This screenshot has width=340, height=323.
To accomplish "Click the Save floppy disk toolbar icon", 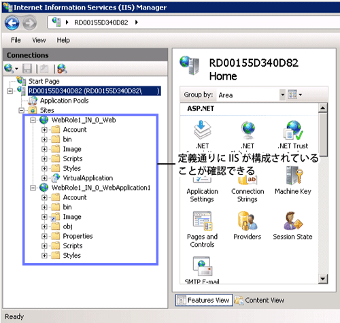I will pos(27,69).
